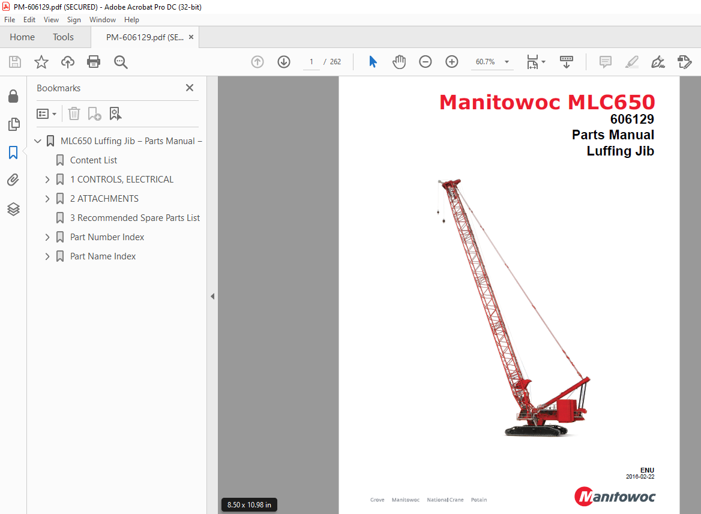The width and height of the screenshot is (701, 514).
Task: Open the Attachments paperclip panel
Action: pos(13,180)
